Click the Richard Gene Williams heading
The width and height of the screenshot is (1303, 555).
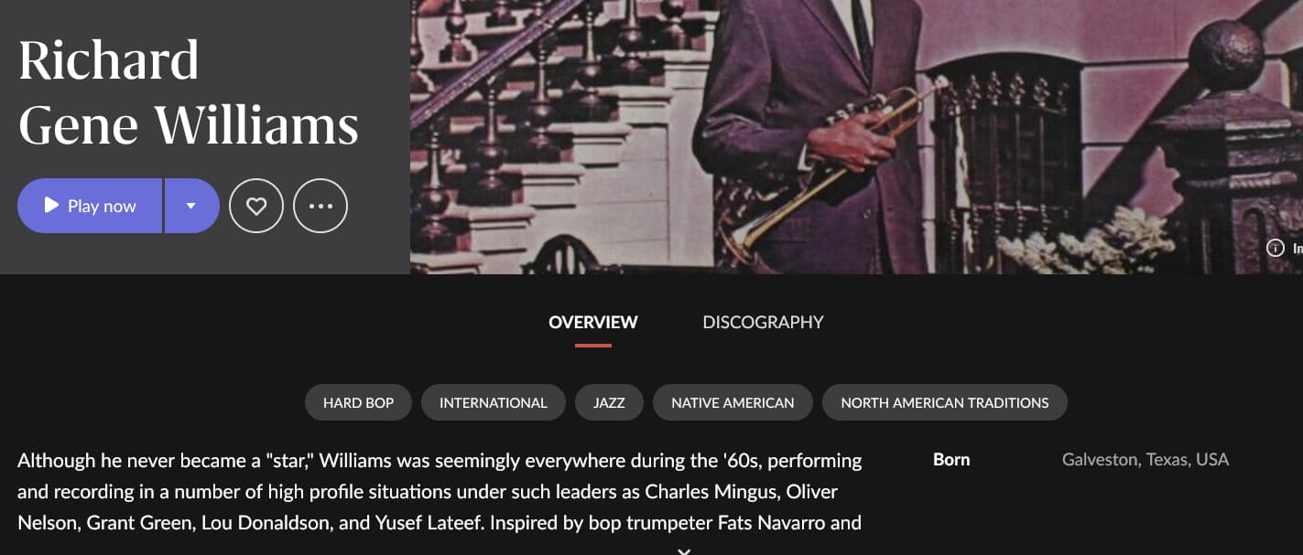coord(189,92)
